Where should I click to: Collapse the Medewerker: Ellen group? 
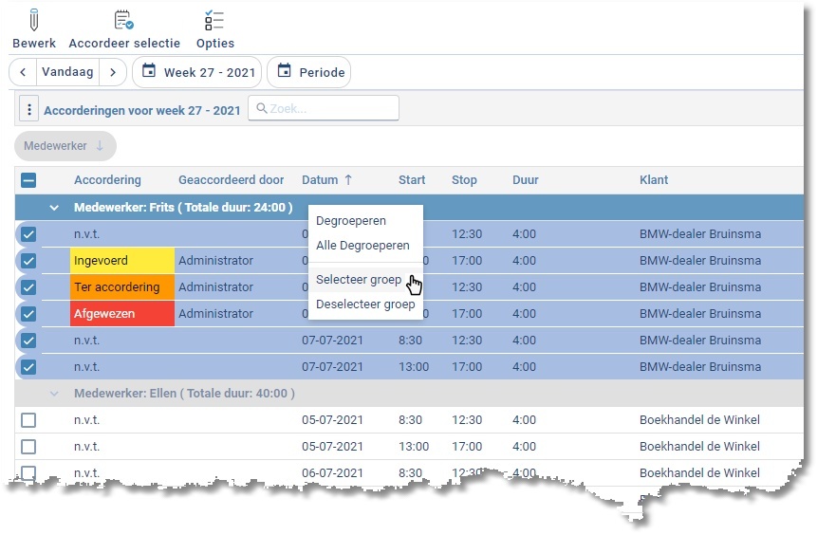tap(54, 394)
